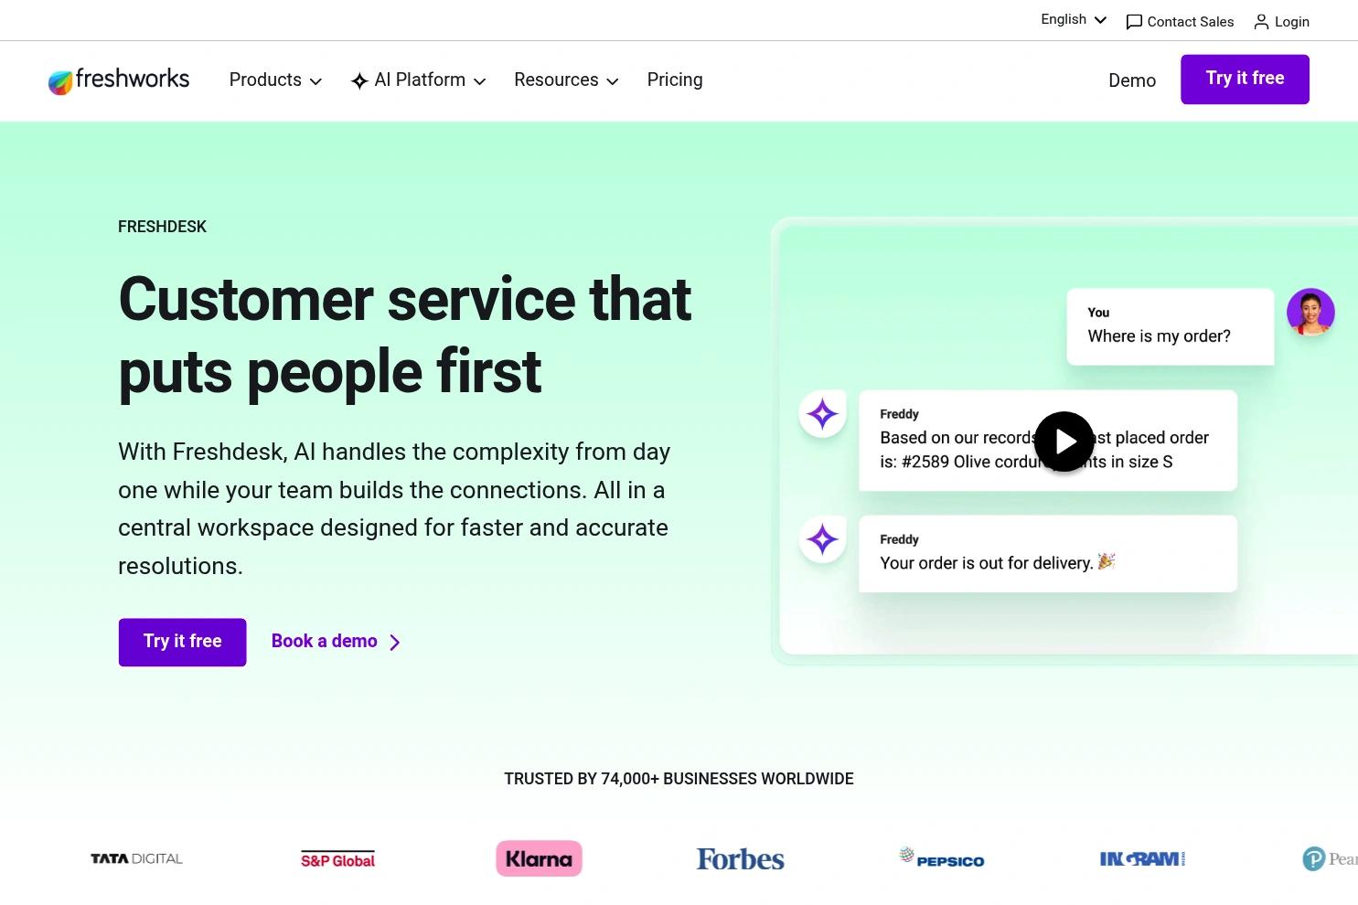The width and height of the screenshot is (1358, 905).
Task: Click the Freddy sparkle icon beside order record message
Action: click(822, 414)
